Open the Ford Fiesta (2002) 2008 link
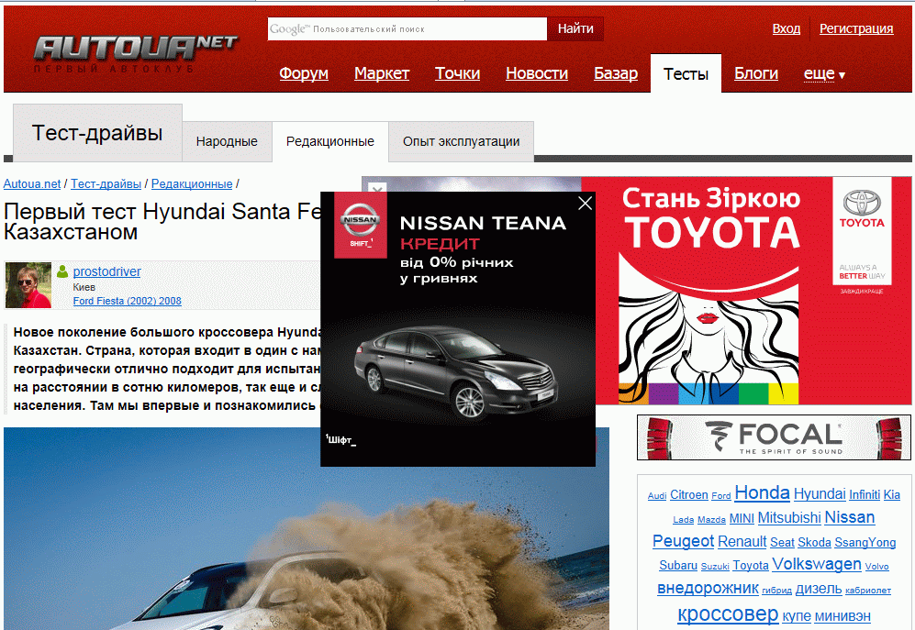The image size is (915, 630). pyautogui.click(x=128, y=301)
